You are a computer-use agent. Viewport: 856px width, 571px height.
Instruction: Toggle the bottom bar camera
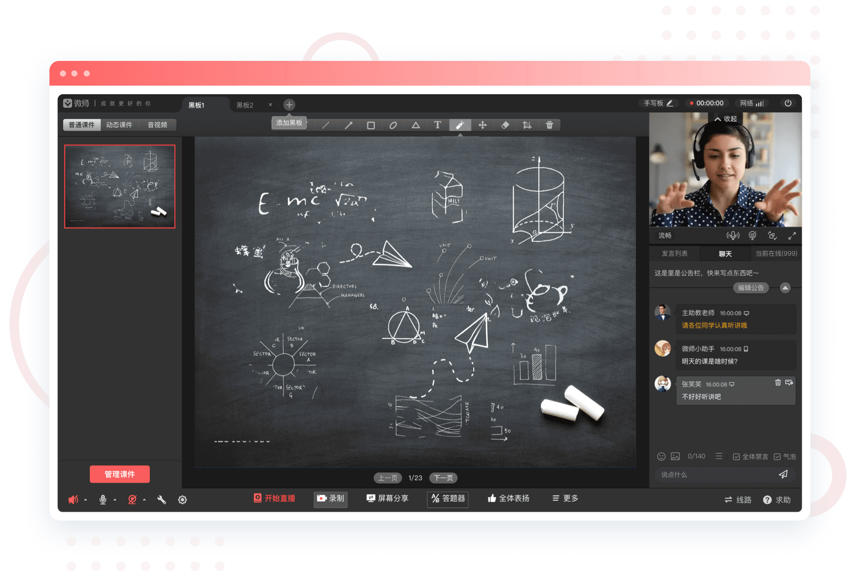pyautogui.click(x=132, y=500)
